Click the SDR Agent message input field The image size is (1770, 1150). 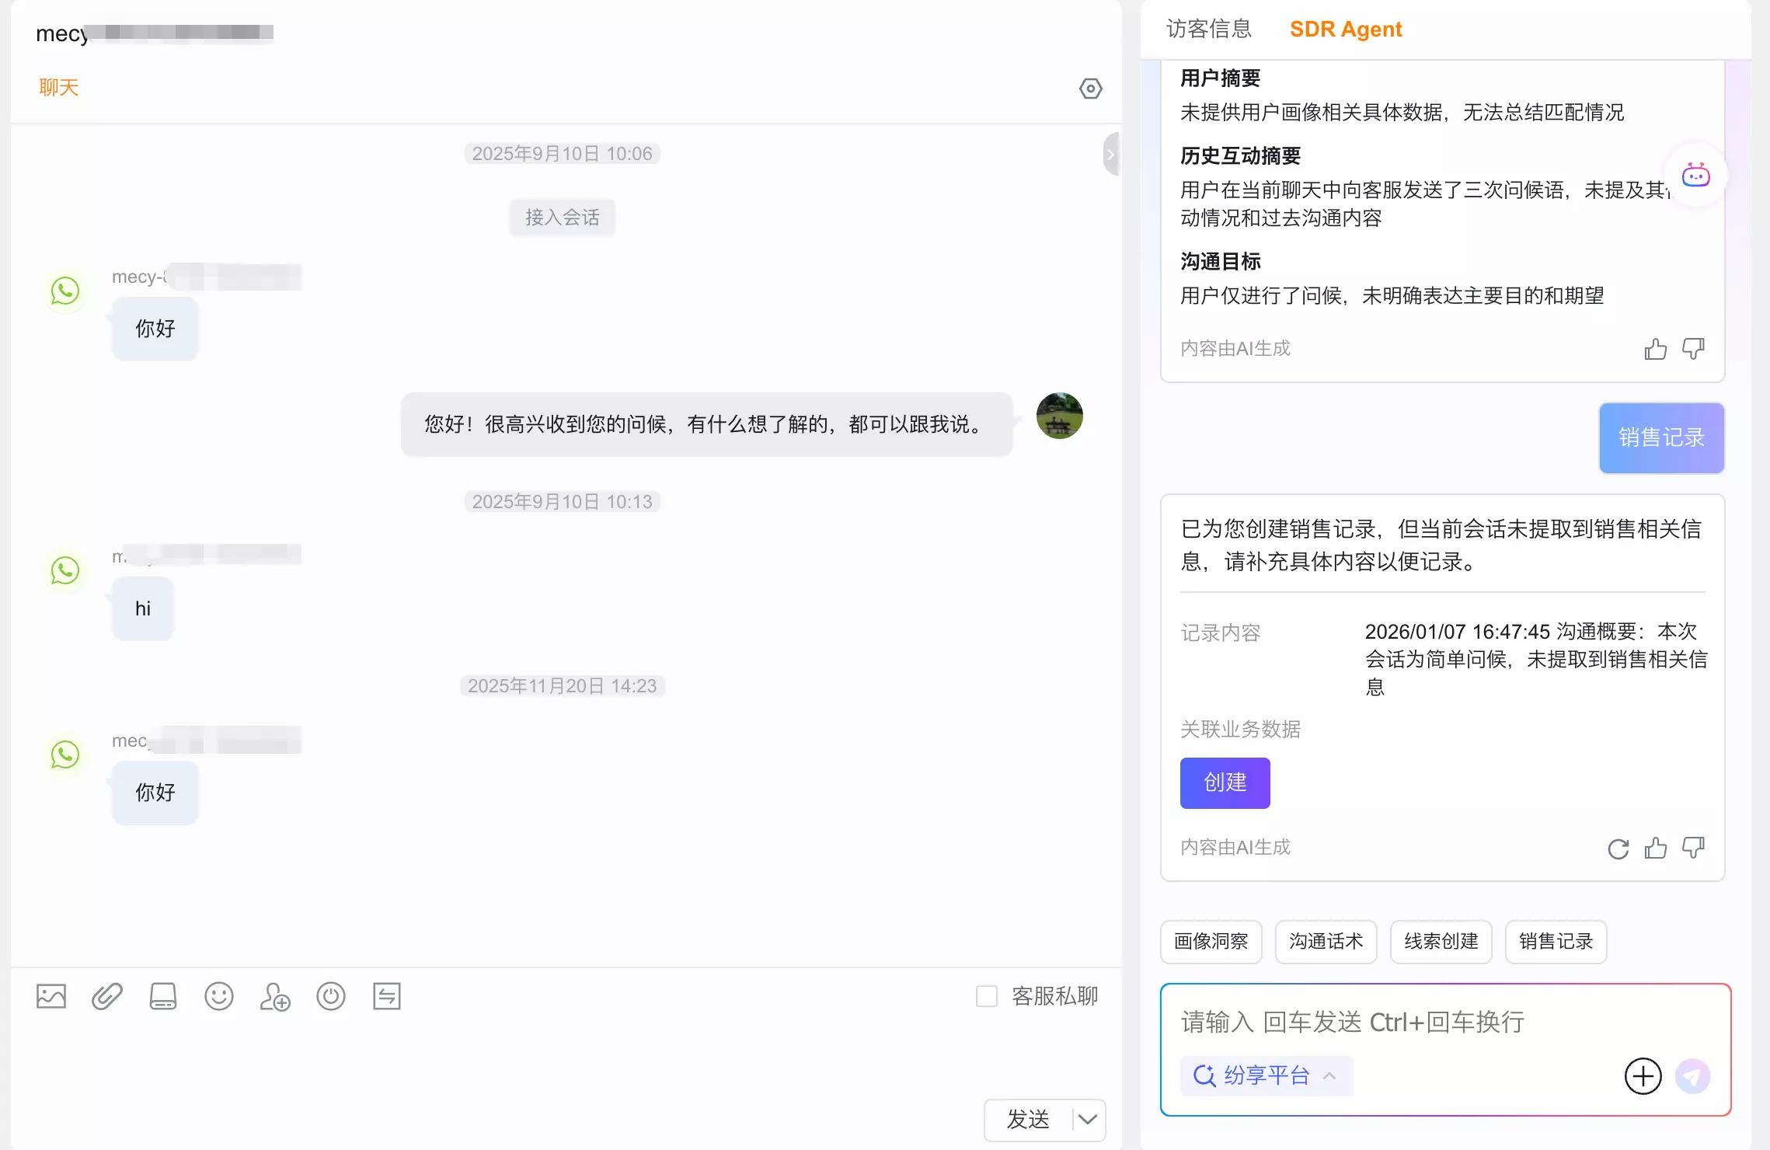1399,1022
